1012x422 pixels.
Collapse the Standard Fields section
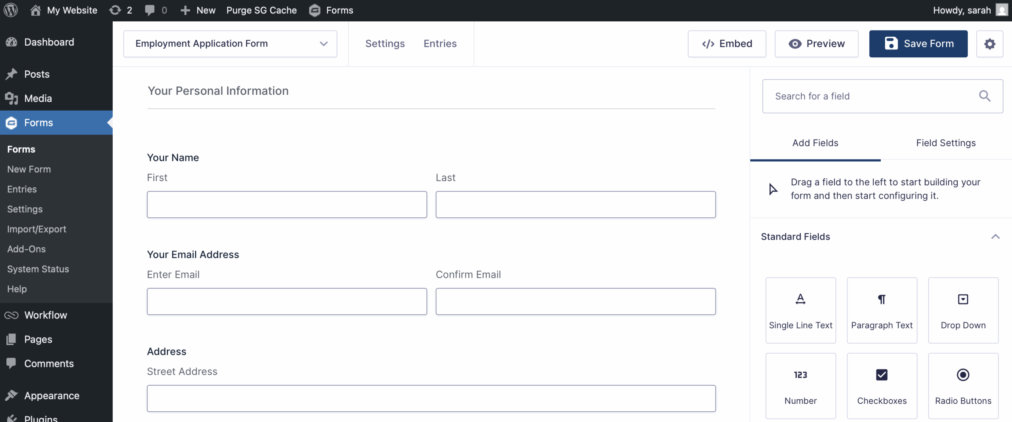tap(995, 236)
